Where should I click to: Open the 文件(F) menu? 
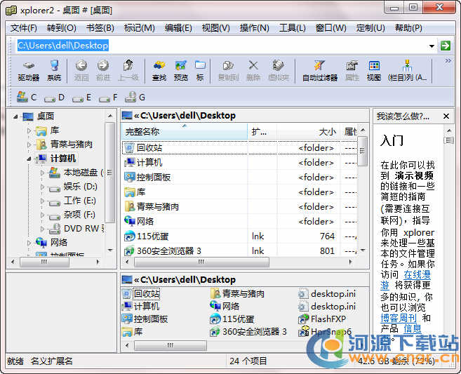(x=24, y=28)
